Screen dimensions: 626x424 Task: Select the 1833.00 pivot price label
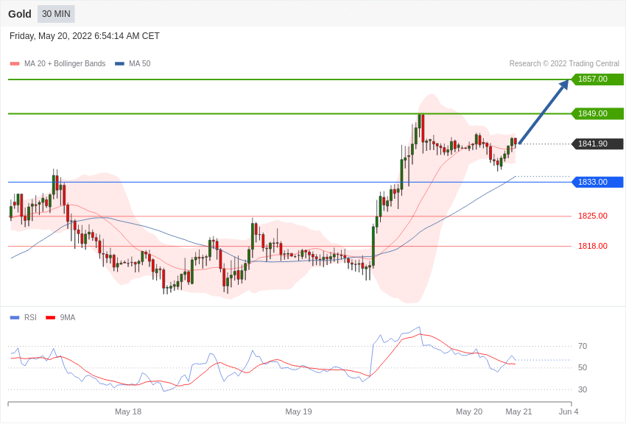click(x=598, y=182)
